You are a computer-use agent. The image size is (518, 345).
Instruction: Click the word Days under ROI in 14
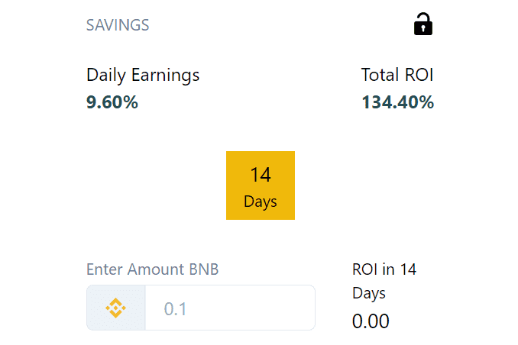click(x=369, y=293)
